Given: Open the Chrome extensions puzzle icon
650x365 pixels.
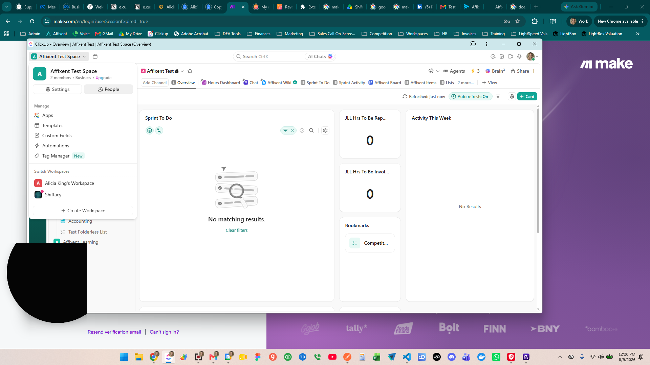Looking at the screenshot, I should coord(535,21).
